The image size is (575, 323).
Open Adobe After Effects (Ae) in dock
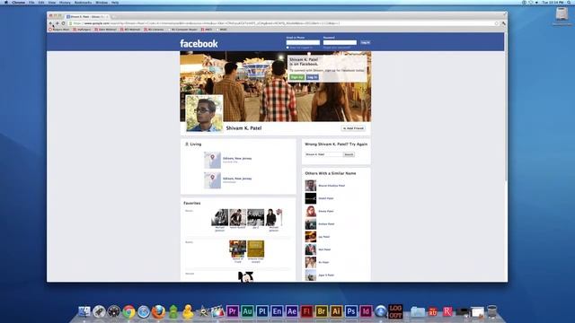[x=292, y=311]
